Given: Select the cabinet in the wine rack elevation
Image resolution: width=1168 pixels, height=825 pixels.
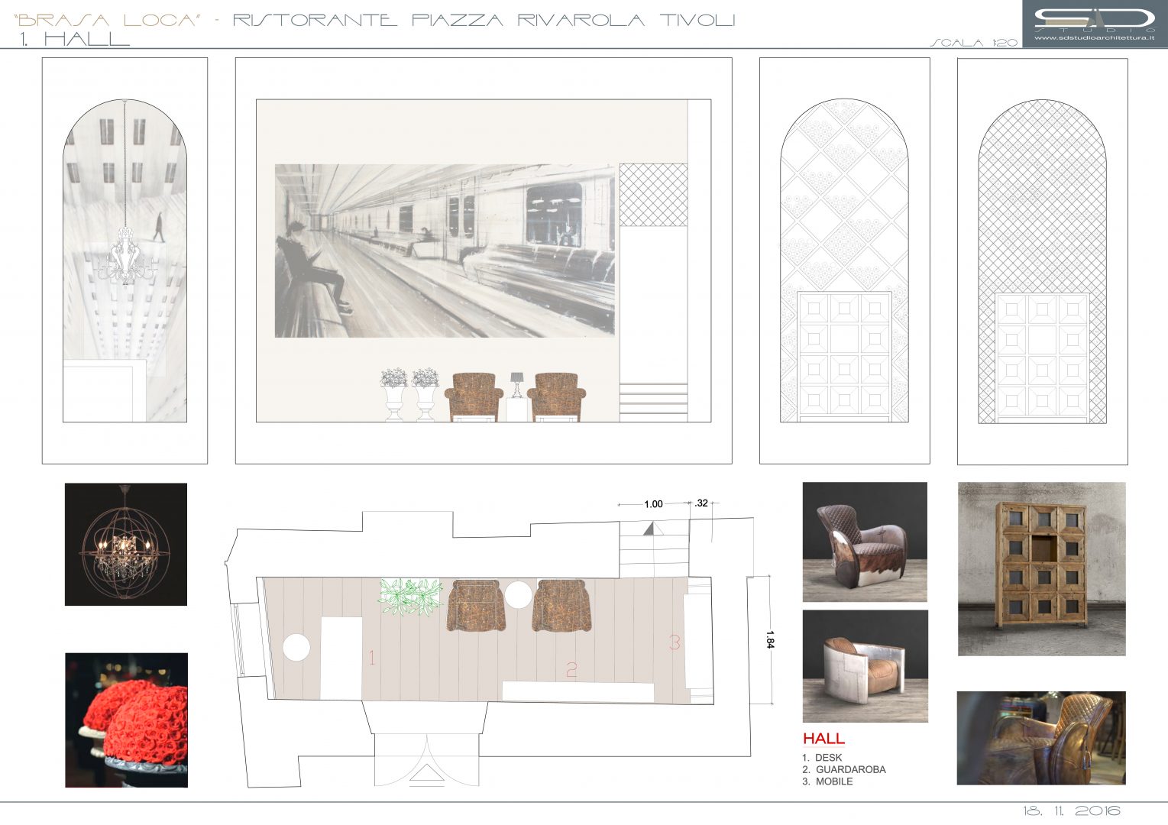Looking at the screenshot, I should coord(844,357).
